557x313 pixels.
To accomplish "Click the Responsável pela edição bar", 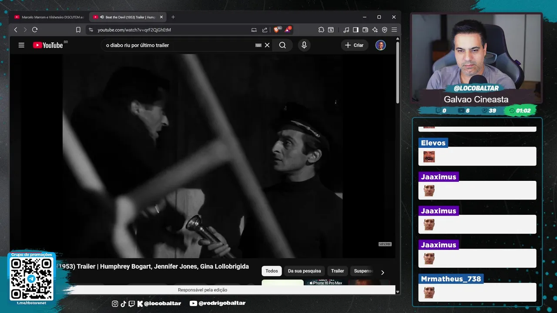I will (x=202, y=290).
